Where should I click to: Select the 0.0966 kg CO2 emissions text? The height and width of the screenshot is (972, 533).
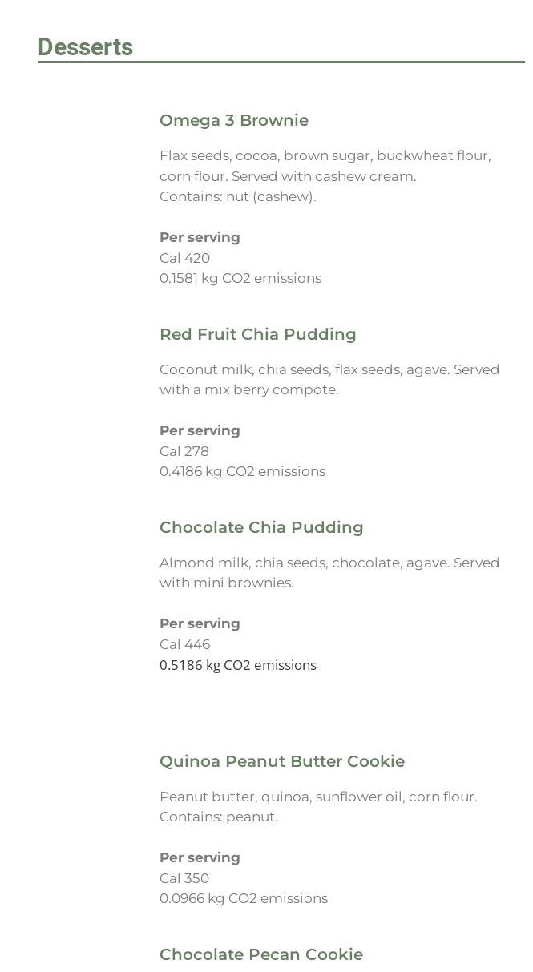(x=243, y=898)
